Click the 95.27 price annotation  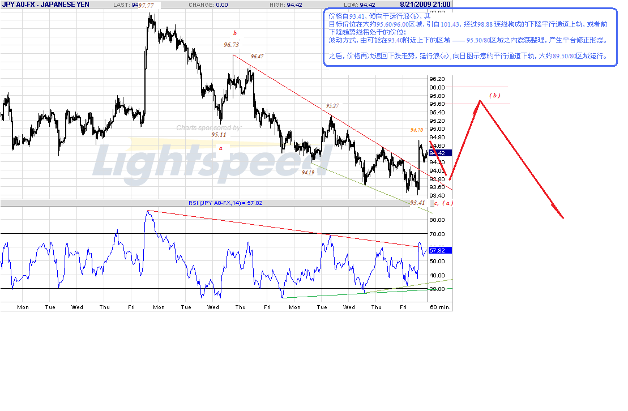tap(332, 106)
